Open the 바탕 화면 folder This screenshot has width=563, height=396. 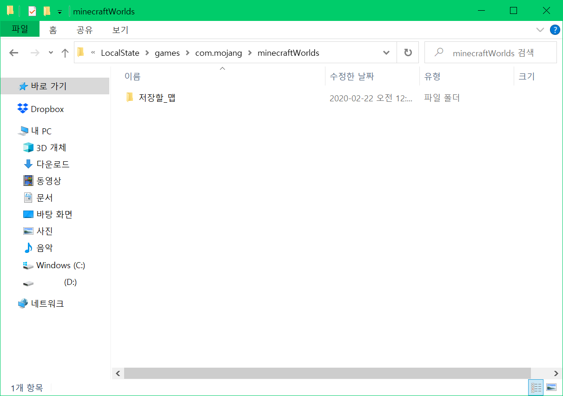pos(55,214)
